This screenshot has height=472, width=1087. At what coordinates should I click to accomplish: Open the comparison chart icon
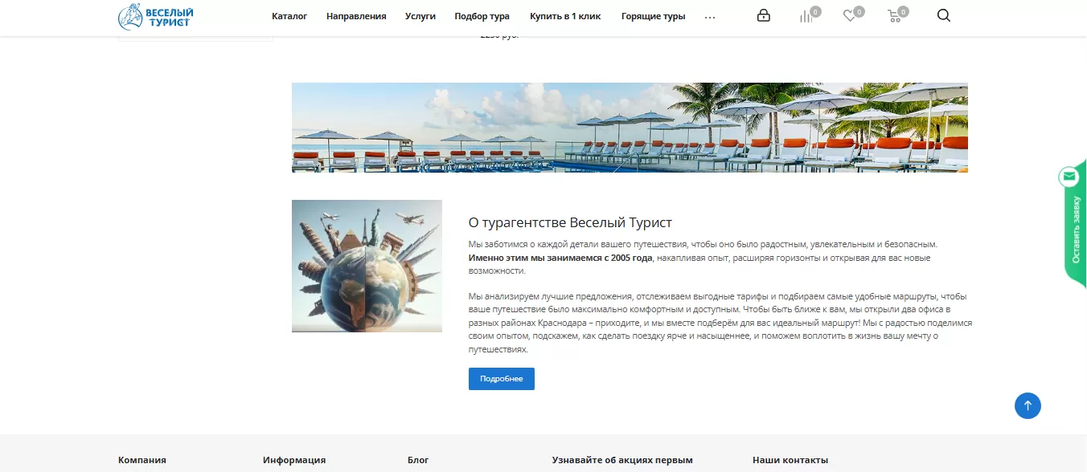[806, 16]
